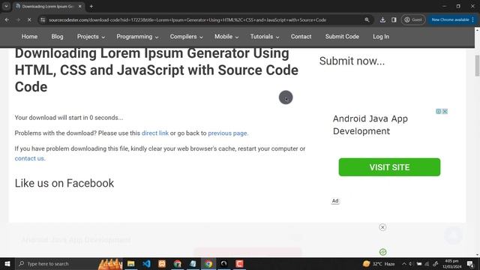Open the Contact menu item
480x270 pixels.
tap(301, 37)
